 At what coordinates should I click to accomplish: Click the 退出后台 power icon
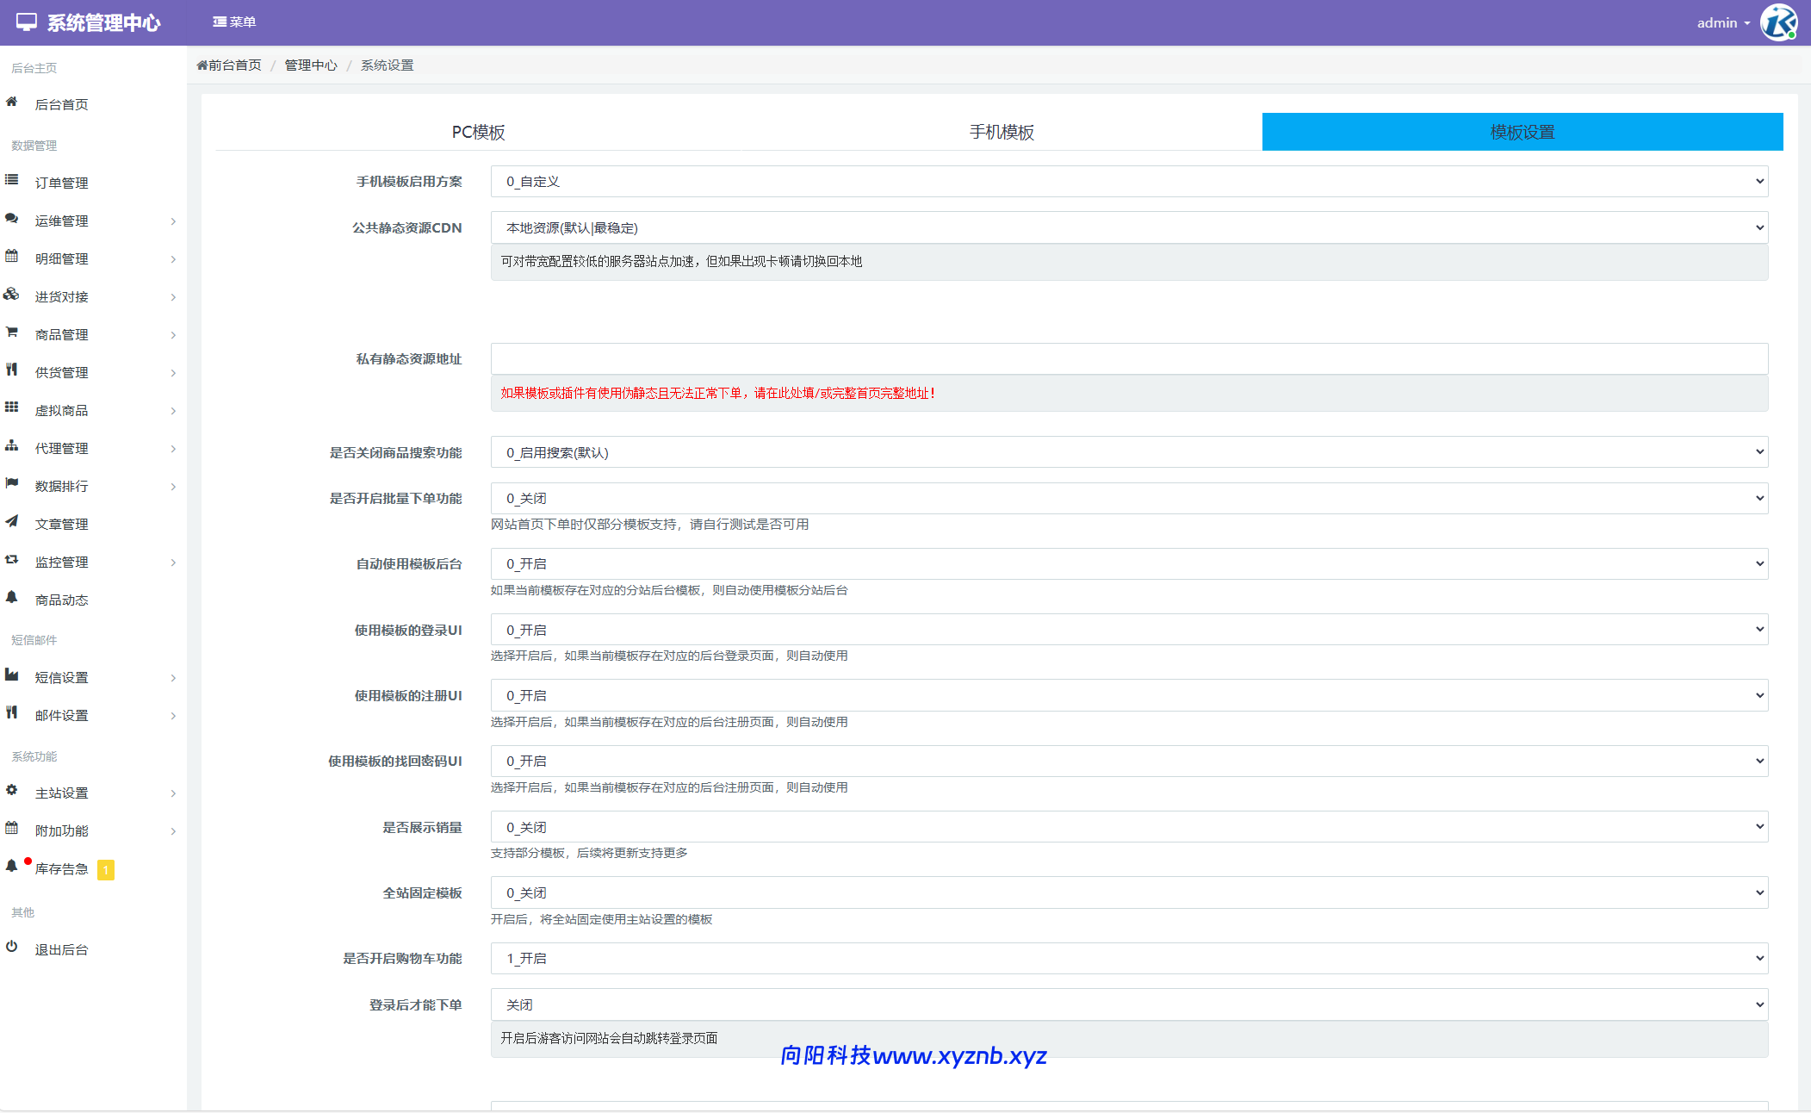(x=11, y=947)
